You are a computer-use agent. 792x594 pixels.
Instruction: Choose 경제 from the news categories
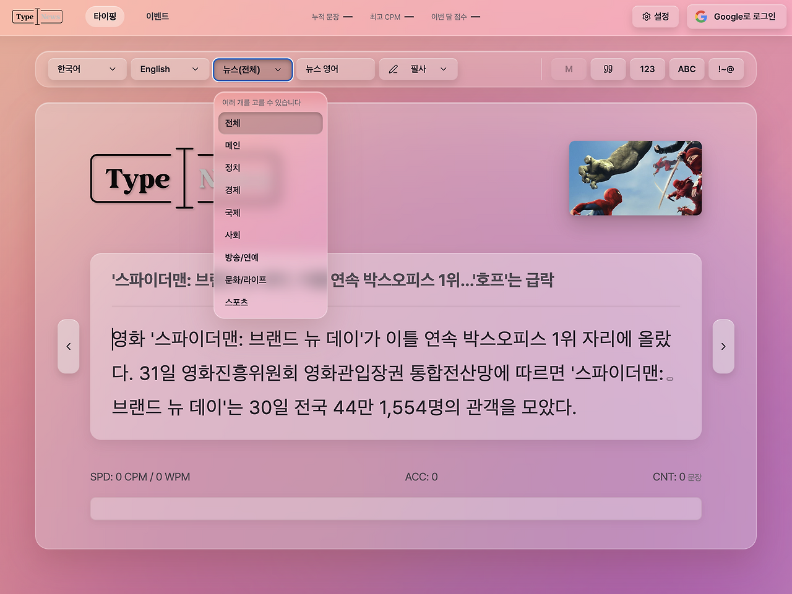coord(270,190)
